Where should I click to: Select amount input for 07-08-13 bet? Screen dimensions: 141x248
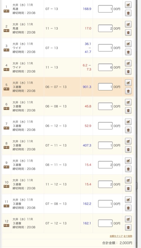pos(105,204)
